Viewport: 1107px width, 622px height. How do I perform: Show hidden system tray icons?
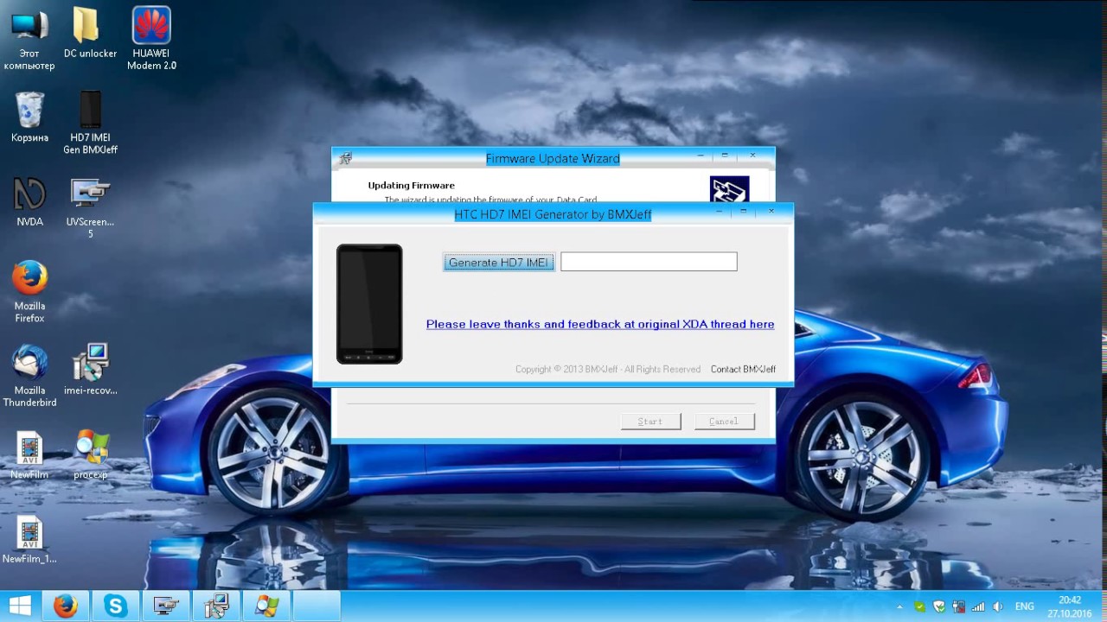pyautogui.click(x=899, y=607)
